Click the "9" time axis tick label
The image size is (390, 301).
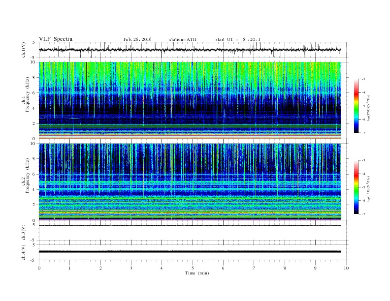(315, 268)
